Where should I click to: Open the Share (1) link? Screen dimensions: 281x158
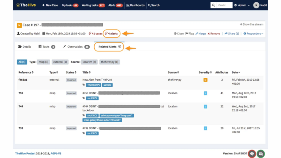[232, 33]
